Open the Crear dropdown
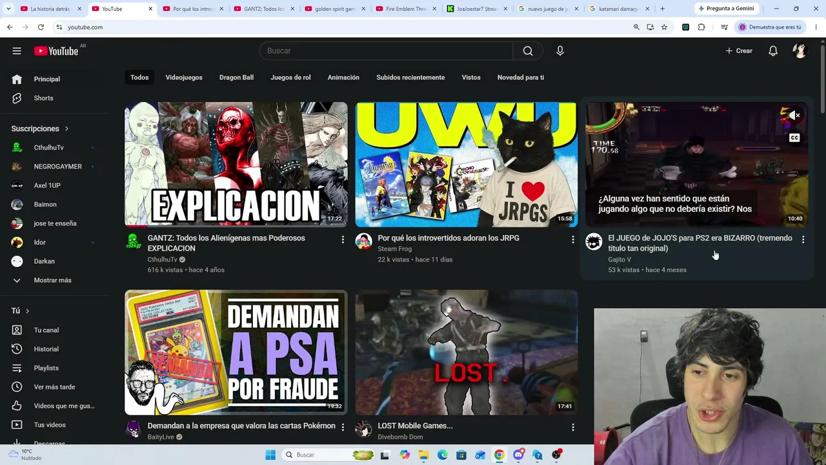Viewport: 826px width, 465px height. point(739,51)
